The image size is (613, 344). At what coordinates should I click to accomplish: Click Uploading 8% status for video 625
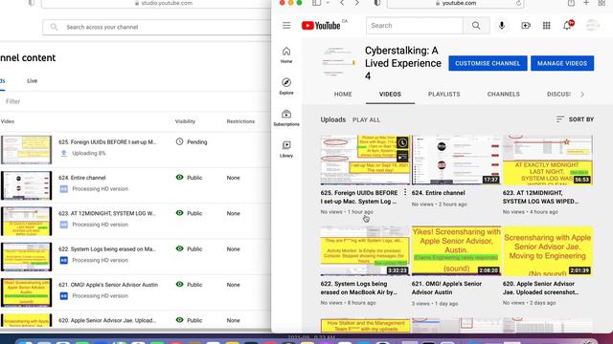89,153
